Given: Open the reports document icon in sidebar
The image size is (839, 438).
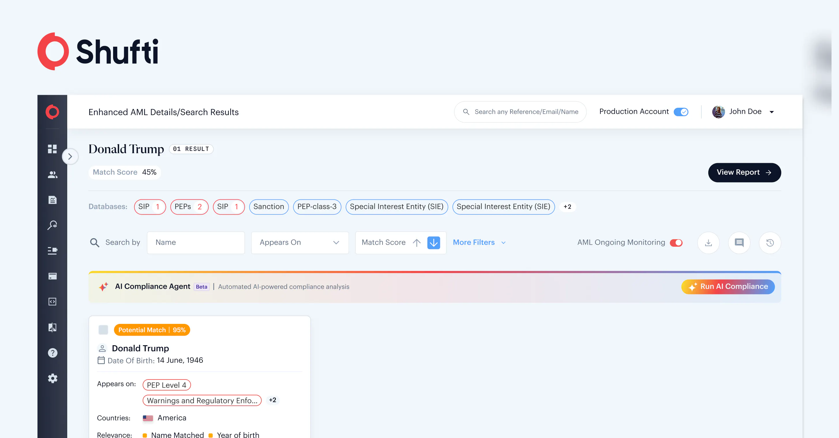Looking at the screenshot, I should (x=53, y=200).
